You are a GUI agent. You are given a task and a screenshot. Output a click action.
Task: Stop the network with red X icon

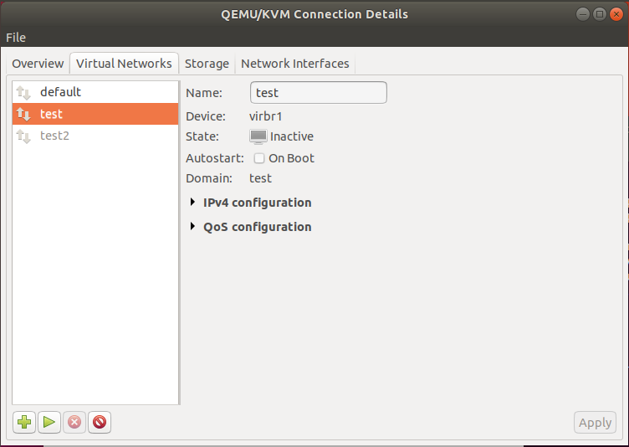click(x=74, y=422)
